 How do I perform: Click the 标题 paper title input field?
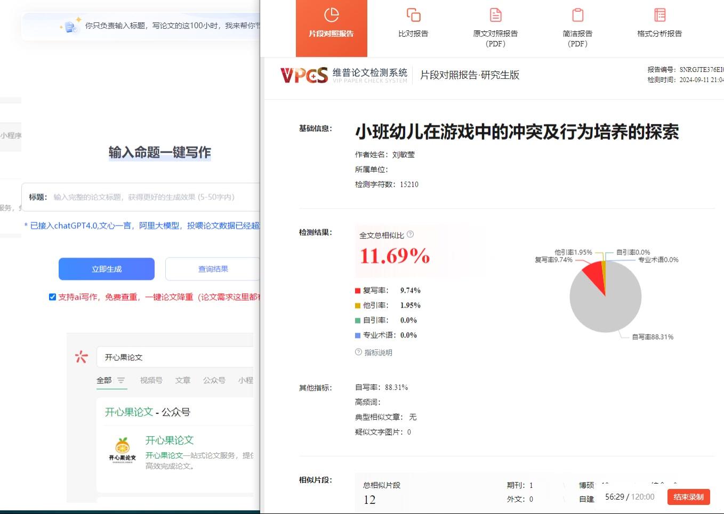click(141, 197)
